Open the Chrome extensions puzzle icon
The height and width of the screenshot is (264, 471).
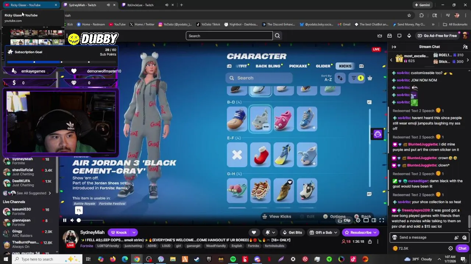click(422, 15)
